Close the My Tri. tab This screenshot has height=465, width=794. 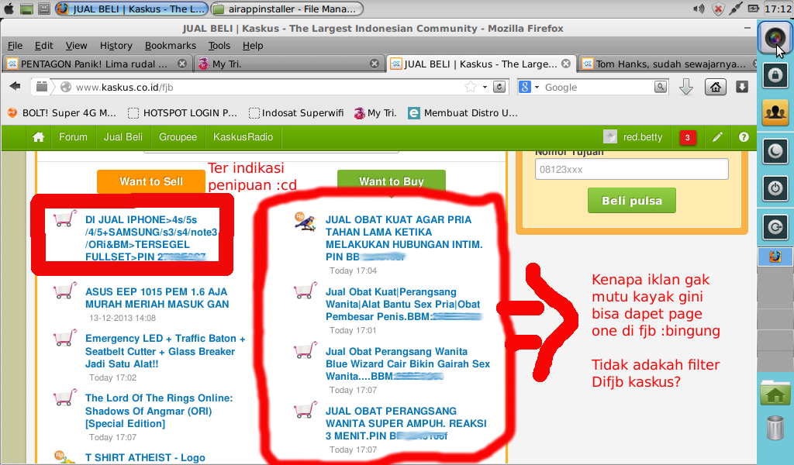coord(375,64)
